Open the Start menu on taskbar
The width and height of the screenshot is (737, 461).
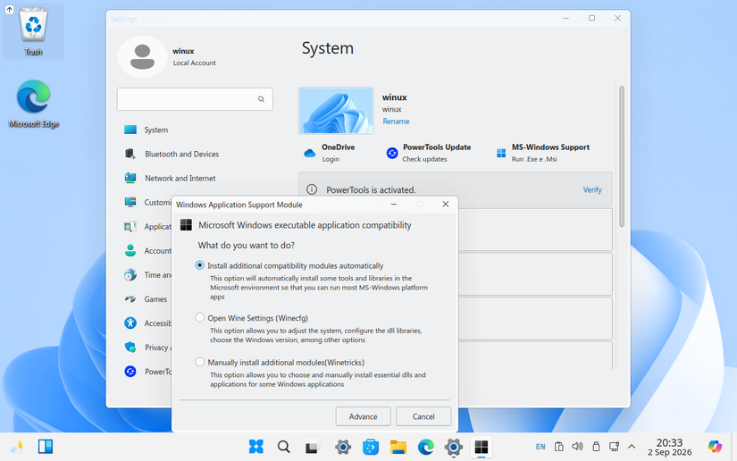[x=256, y=447]
